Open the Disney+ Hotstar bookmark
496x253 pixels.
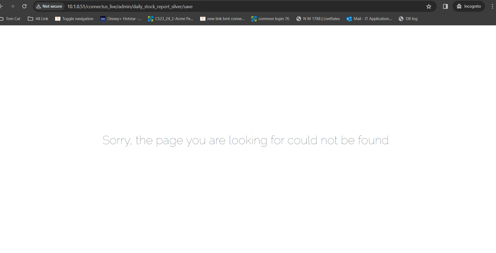point(121,19)
